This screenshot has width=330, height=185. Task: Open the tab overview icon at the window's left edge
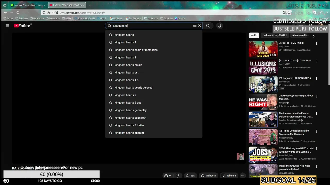tap(5, 5)
